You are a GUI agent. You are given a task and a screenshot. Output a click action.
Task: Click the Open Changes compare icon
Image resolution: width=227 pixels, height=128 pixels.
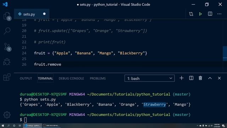coord(191,14)
